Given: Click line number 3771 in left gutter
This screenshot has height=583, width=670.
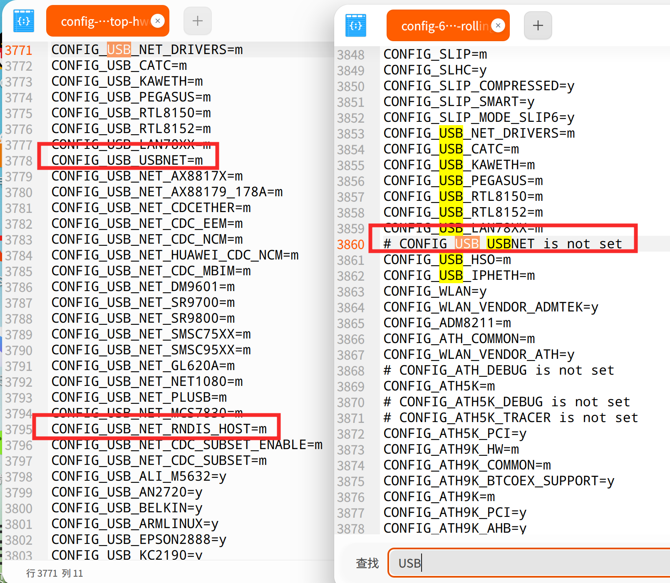Looking at the screenshot, I should pyautogui.click(x=18, y=50).
